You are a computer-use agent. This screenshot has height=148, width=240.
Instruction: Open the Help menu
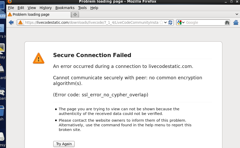(94, 8)
